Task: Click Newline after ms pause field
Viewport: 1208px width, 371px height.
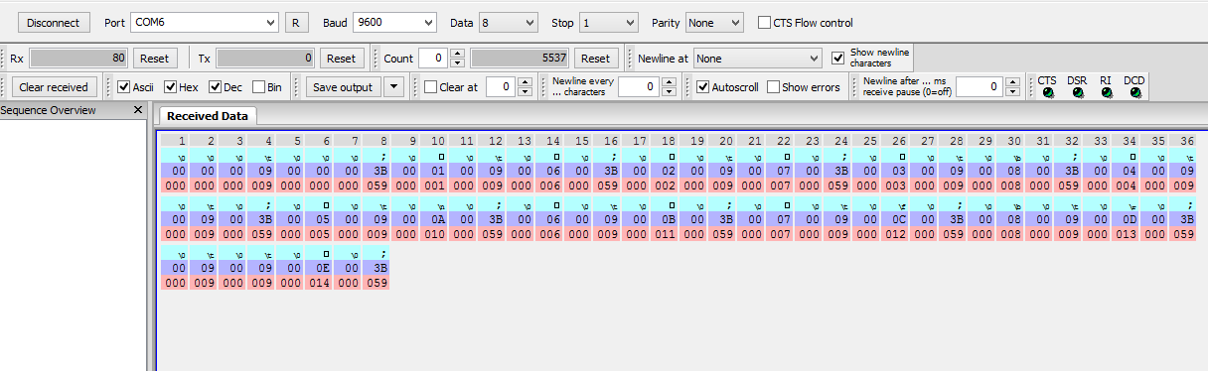Action: [x=979, y=87]
